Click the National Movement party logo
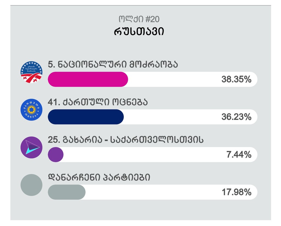 coord(31,72)
